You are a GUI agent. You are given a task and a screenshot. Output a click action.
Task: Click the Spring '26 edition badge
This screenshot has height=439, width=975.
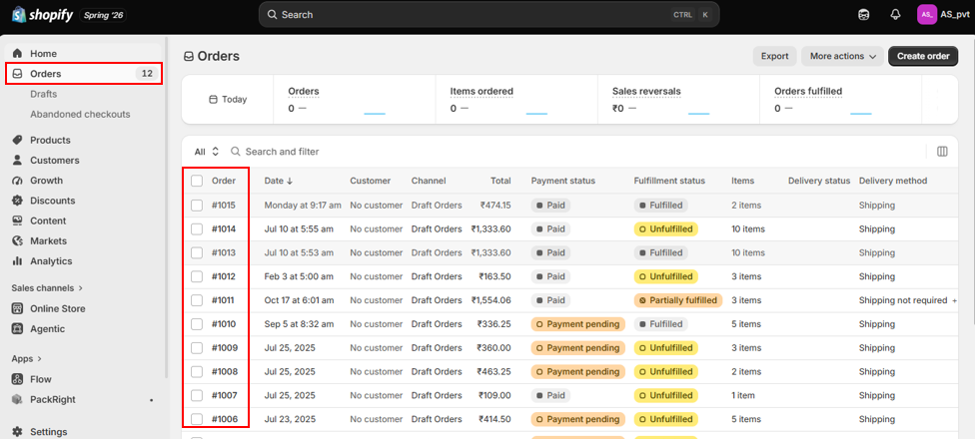coord(103,15)
